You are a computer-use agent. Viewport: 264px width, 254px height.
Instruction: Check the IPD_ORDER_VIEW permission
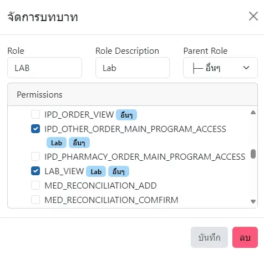(x=35, y=114)
